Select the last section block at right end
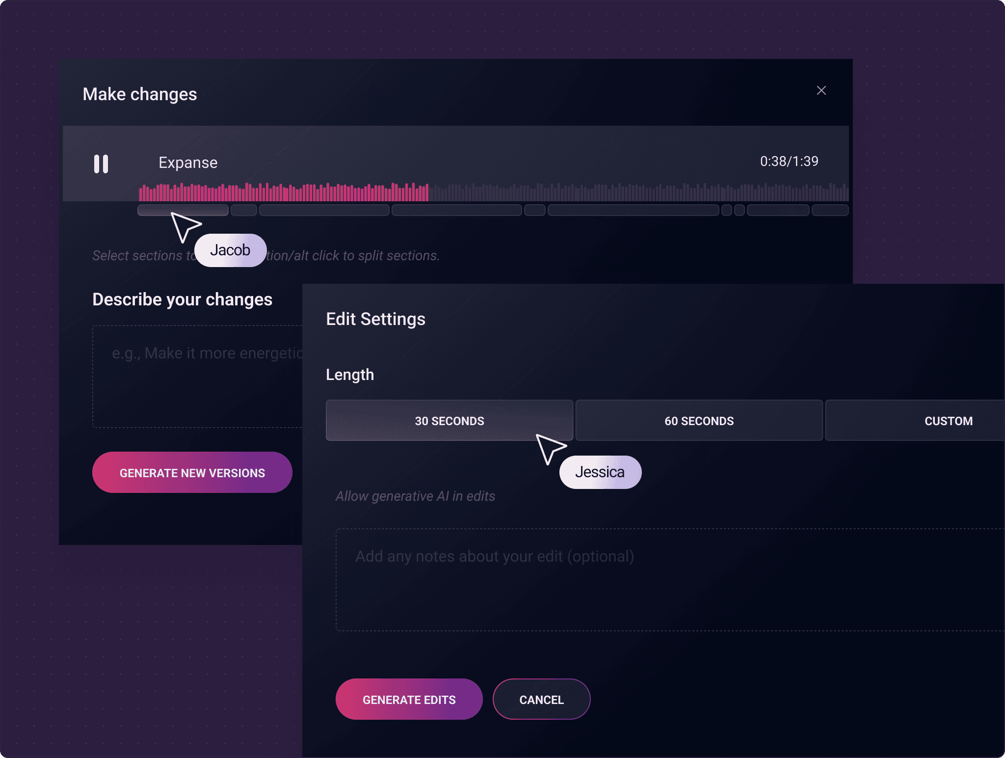1005x758 pixels. [830, 211]
